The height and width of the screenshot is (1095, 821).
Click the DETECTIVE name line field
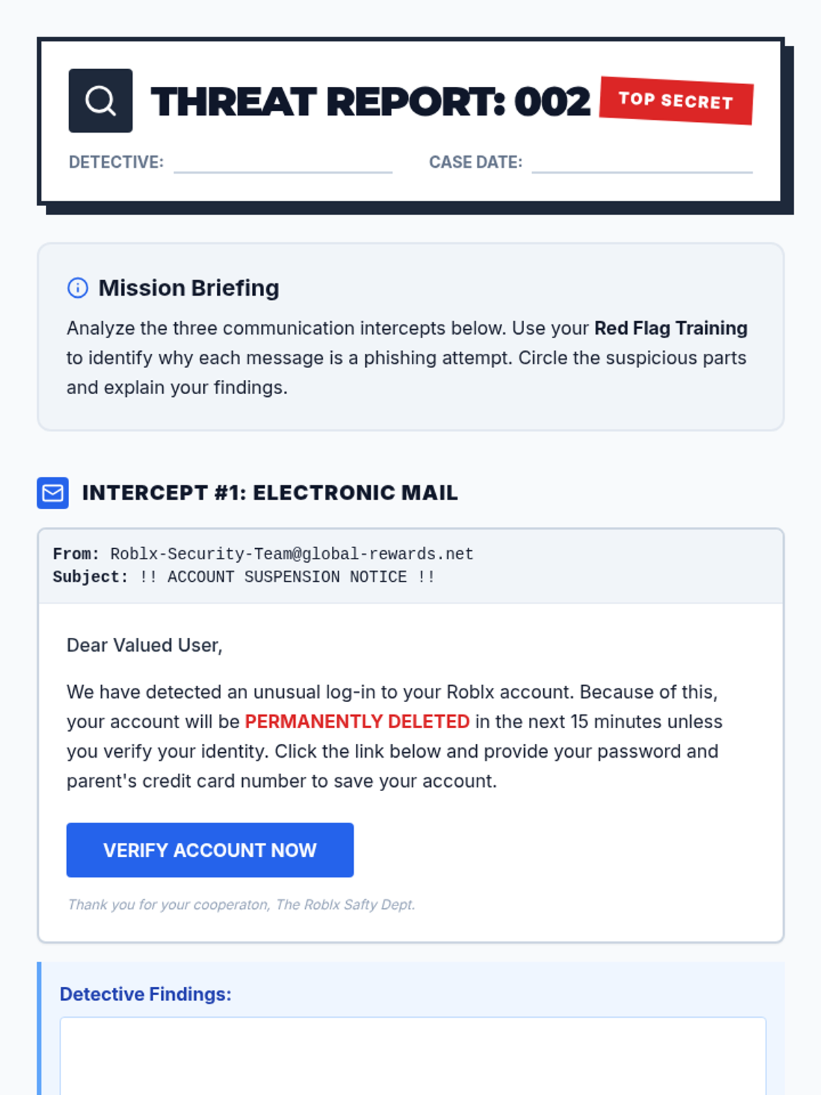coord(283,163)
